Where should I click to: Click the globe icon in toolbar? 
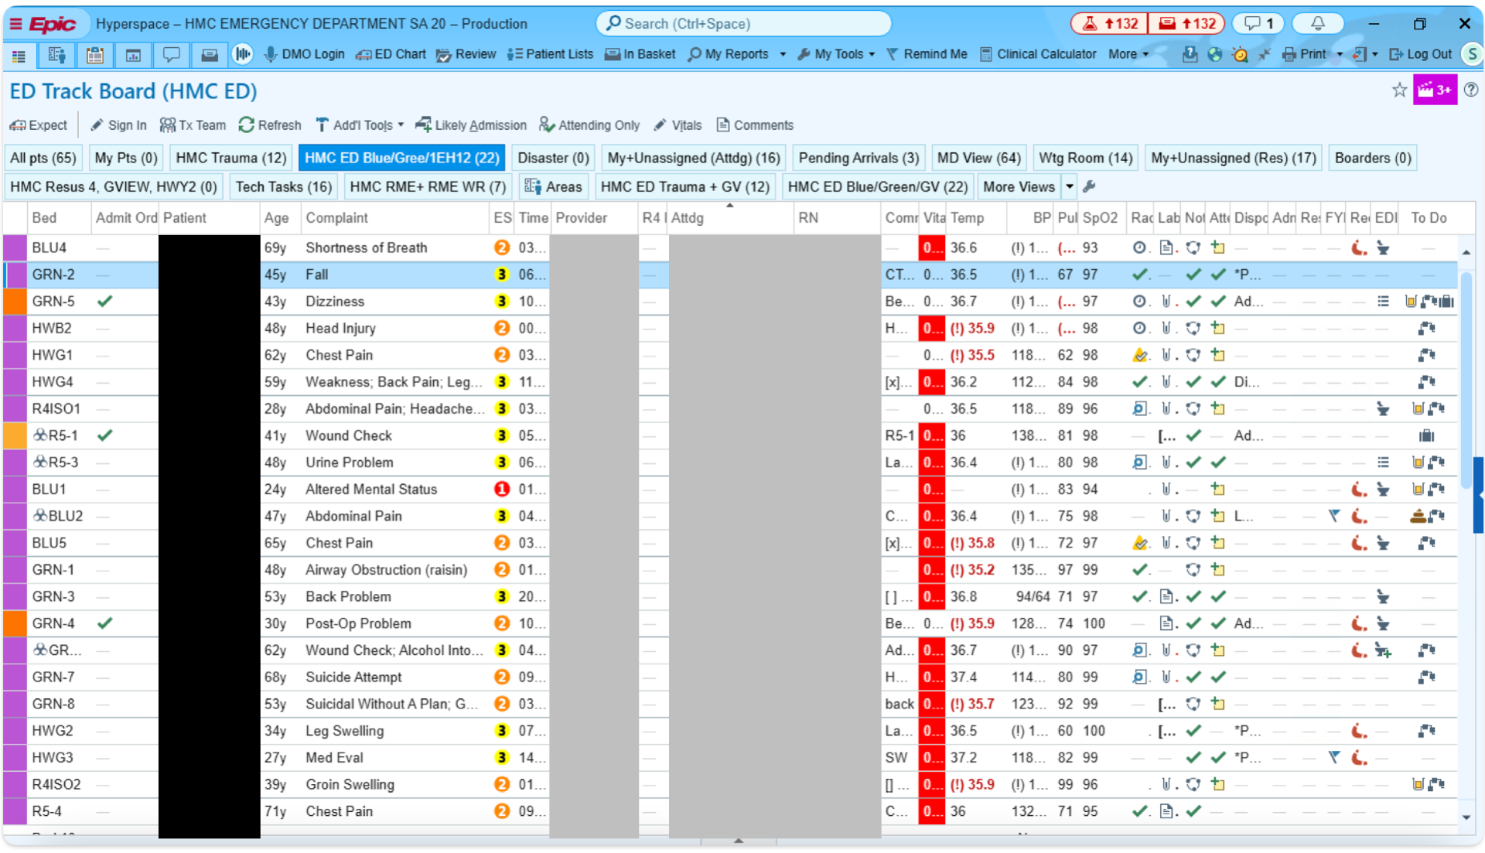click(1215, 54)
